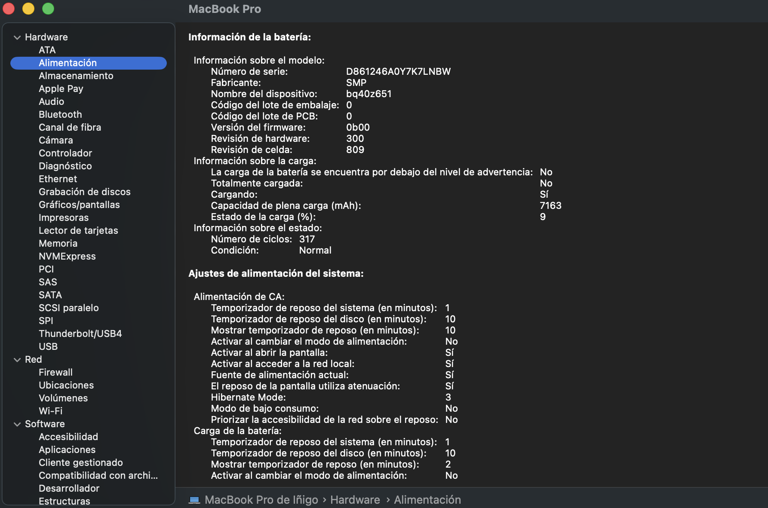Click the yellow minimize window button
Image resolution: width=768 pixels, height=508 pixels.
click(x=28, y=9)
